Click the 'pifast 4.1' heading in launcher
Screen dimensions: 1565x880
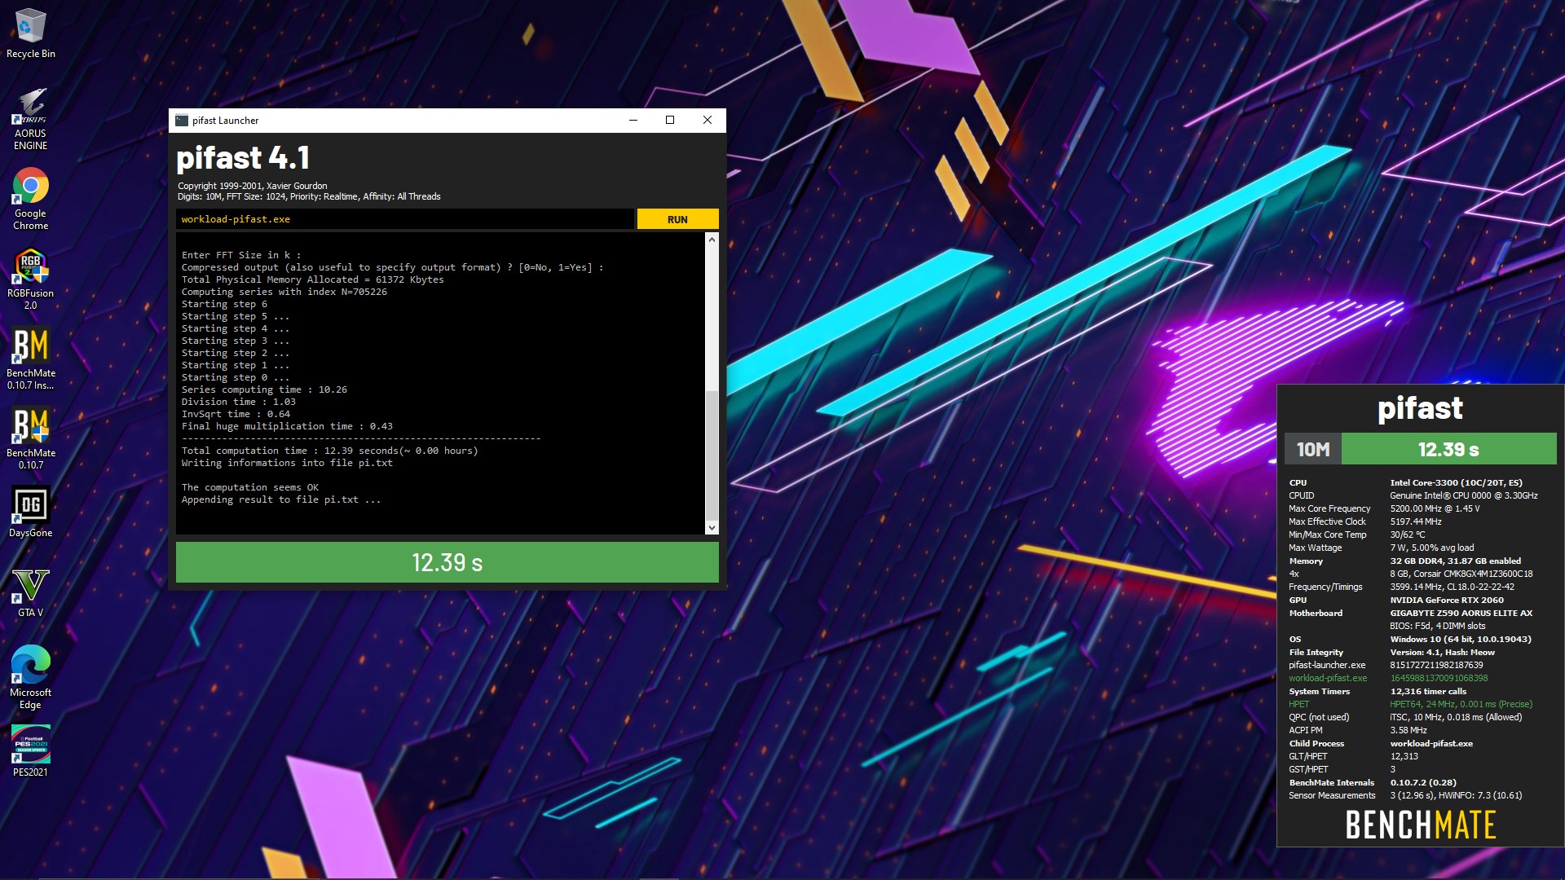243,158
